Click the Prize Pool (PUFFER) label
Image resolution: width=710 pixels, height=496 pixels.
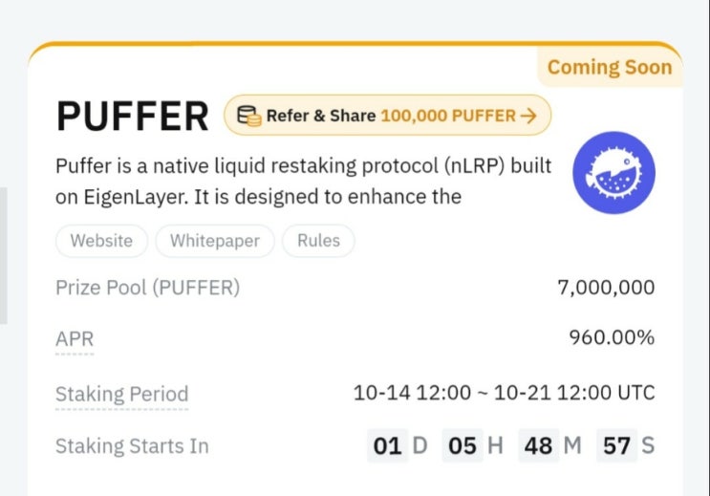click(x=148, y=287)
